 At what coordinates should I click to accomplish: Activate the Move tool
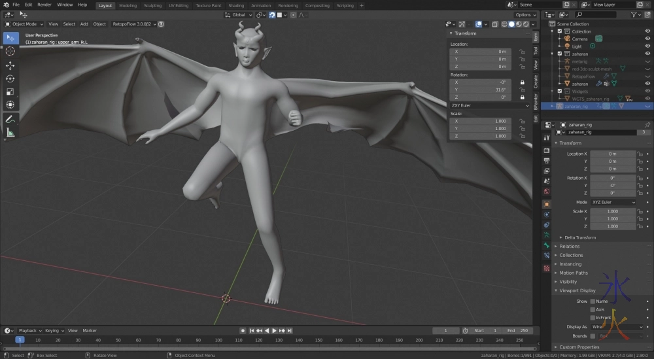coord(10,65)
